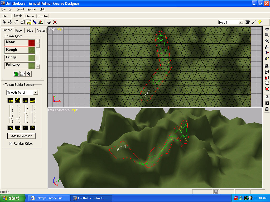Select the 3D axis orbit view tool

click(267, 47)
